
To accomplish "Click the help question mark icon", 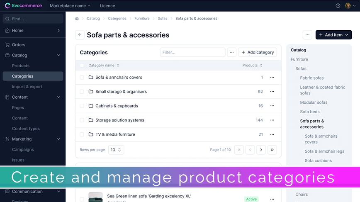I will 338,6.
